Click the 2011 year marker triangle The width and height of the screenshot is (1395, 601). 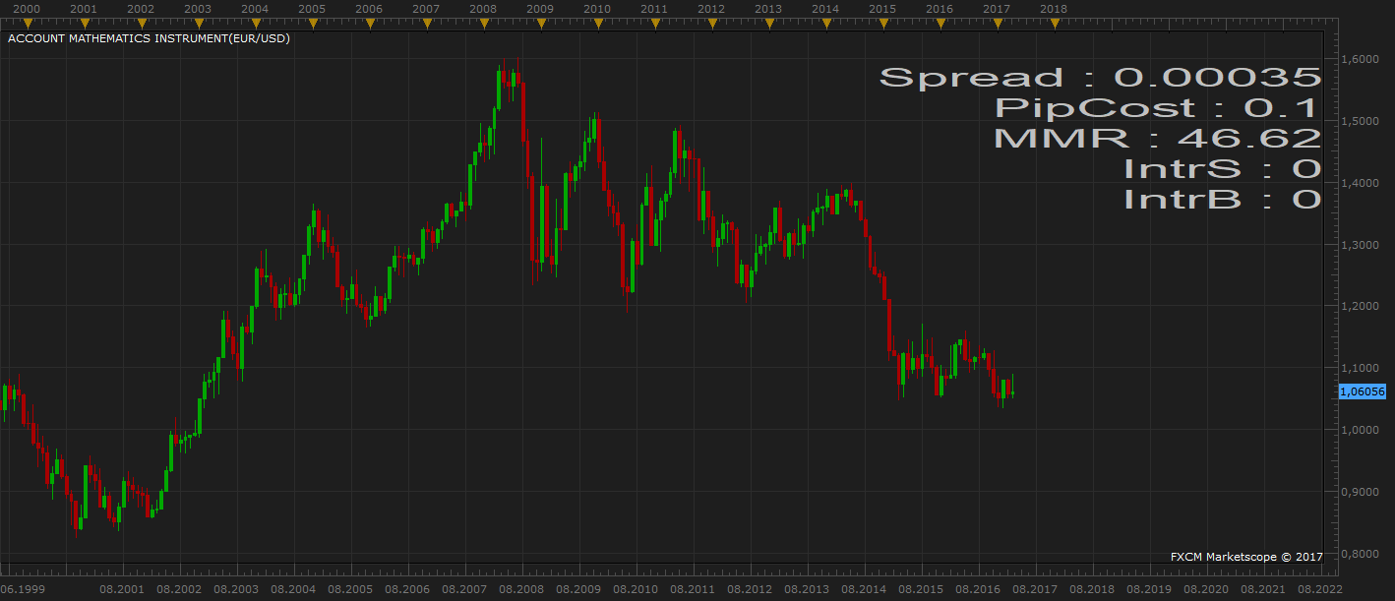click(654, 24)
